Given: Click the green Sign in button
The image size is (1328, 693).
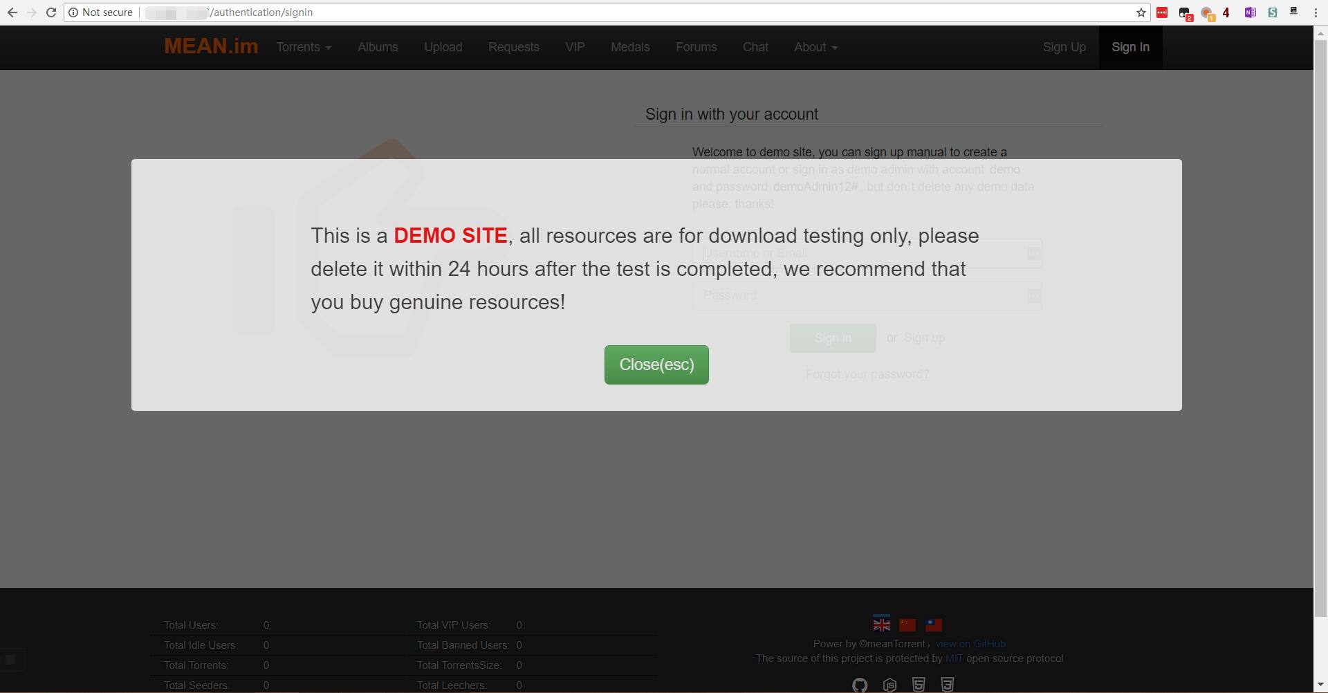Looking at the screenshot, I should click(x=833, y=338).
